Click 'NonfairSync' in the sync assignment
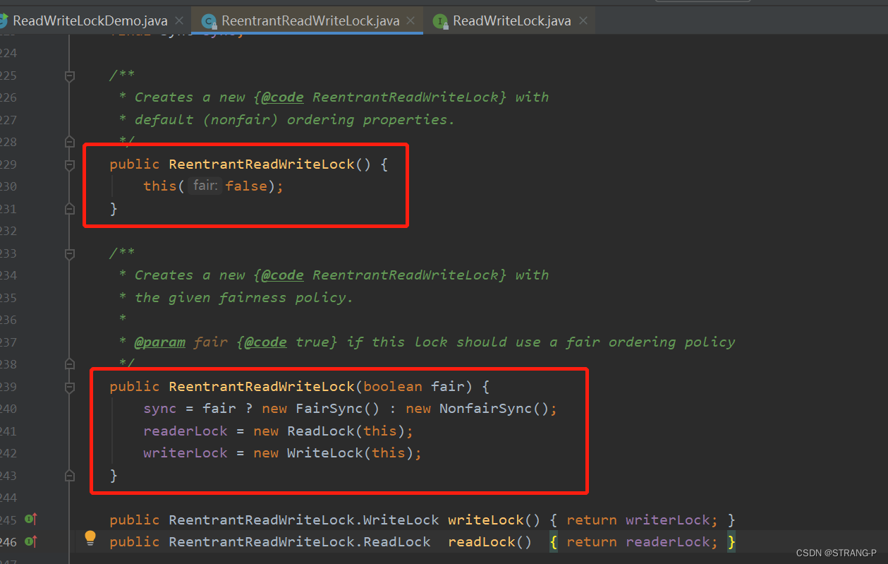 coord(486,409)
